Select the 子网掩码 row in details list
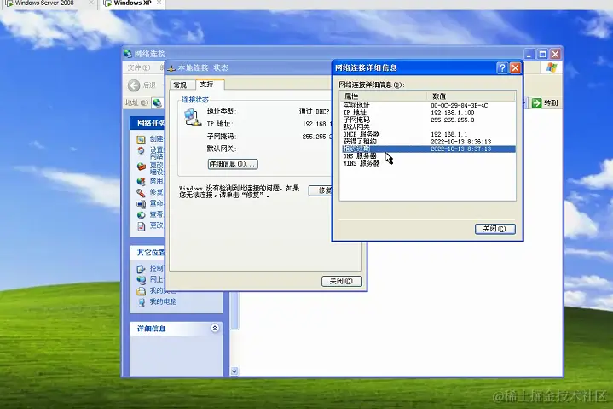This screenshot has width=613, height=409. click(428, 120)
